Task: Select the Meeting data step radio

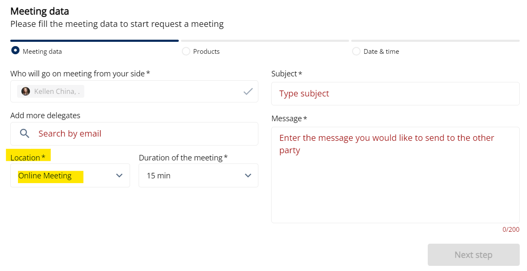Action: pos(15,51)
